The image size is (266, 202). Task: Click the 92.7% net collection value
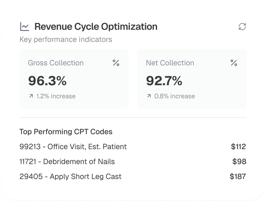164,81
